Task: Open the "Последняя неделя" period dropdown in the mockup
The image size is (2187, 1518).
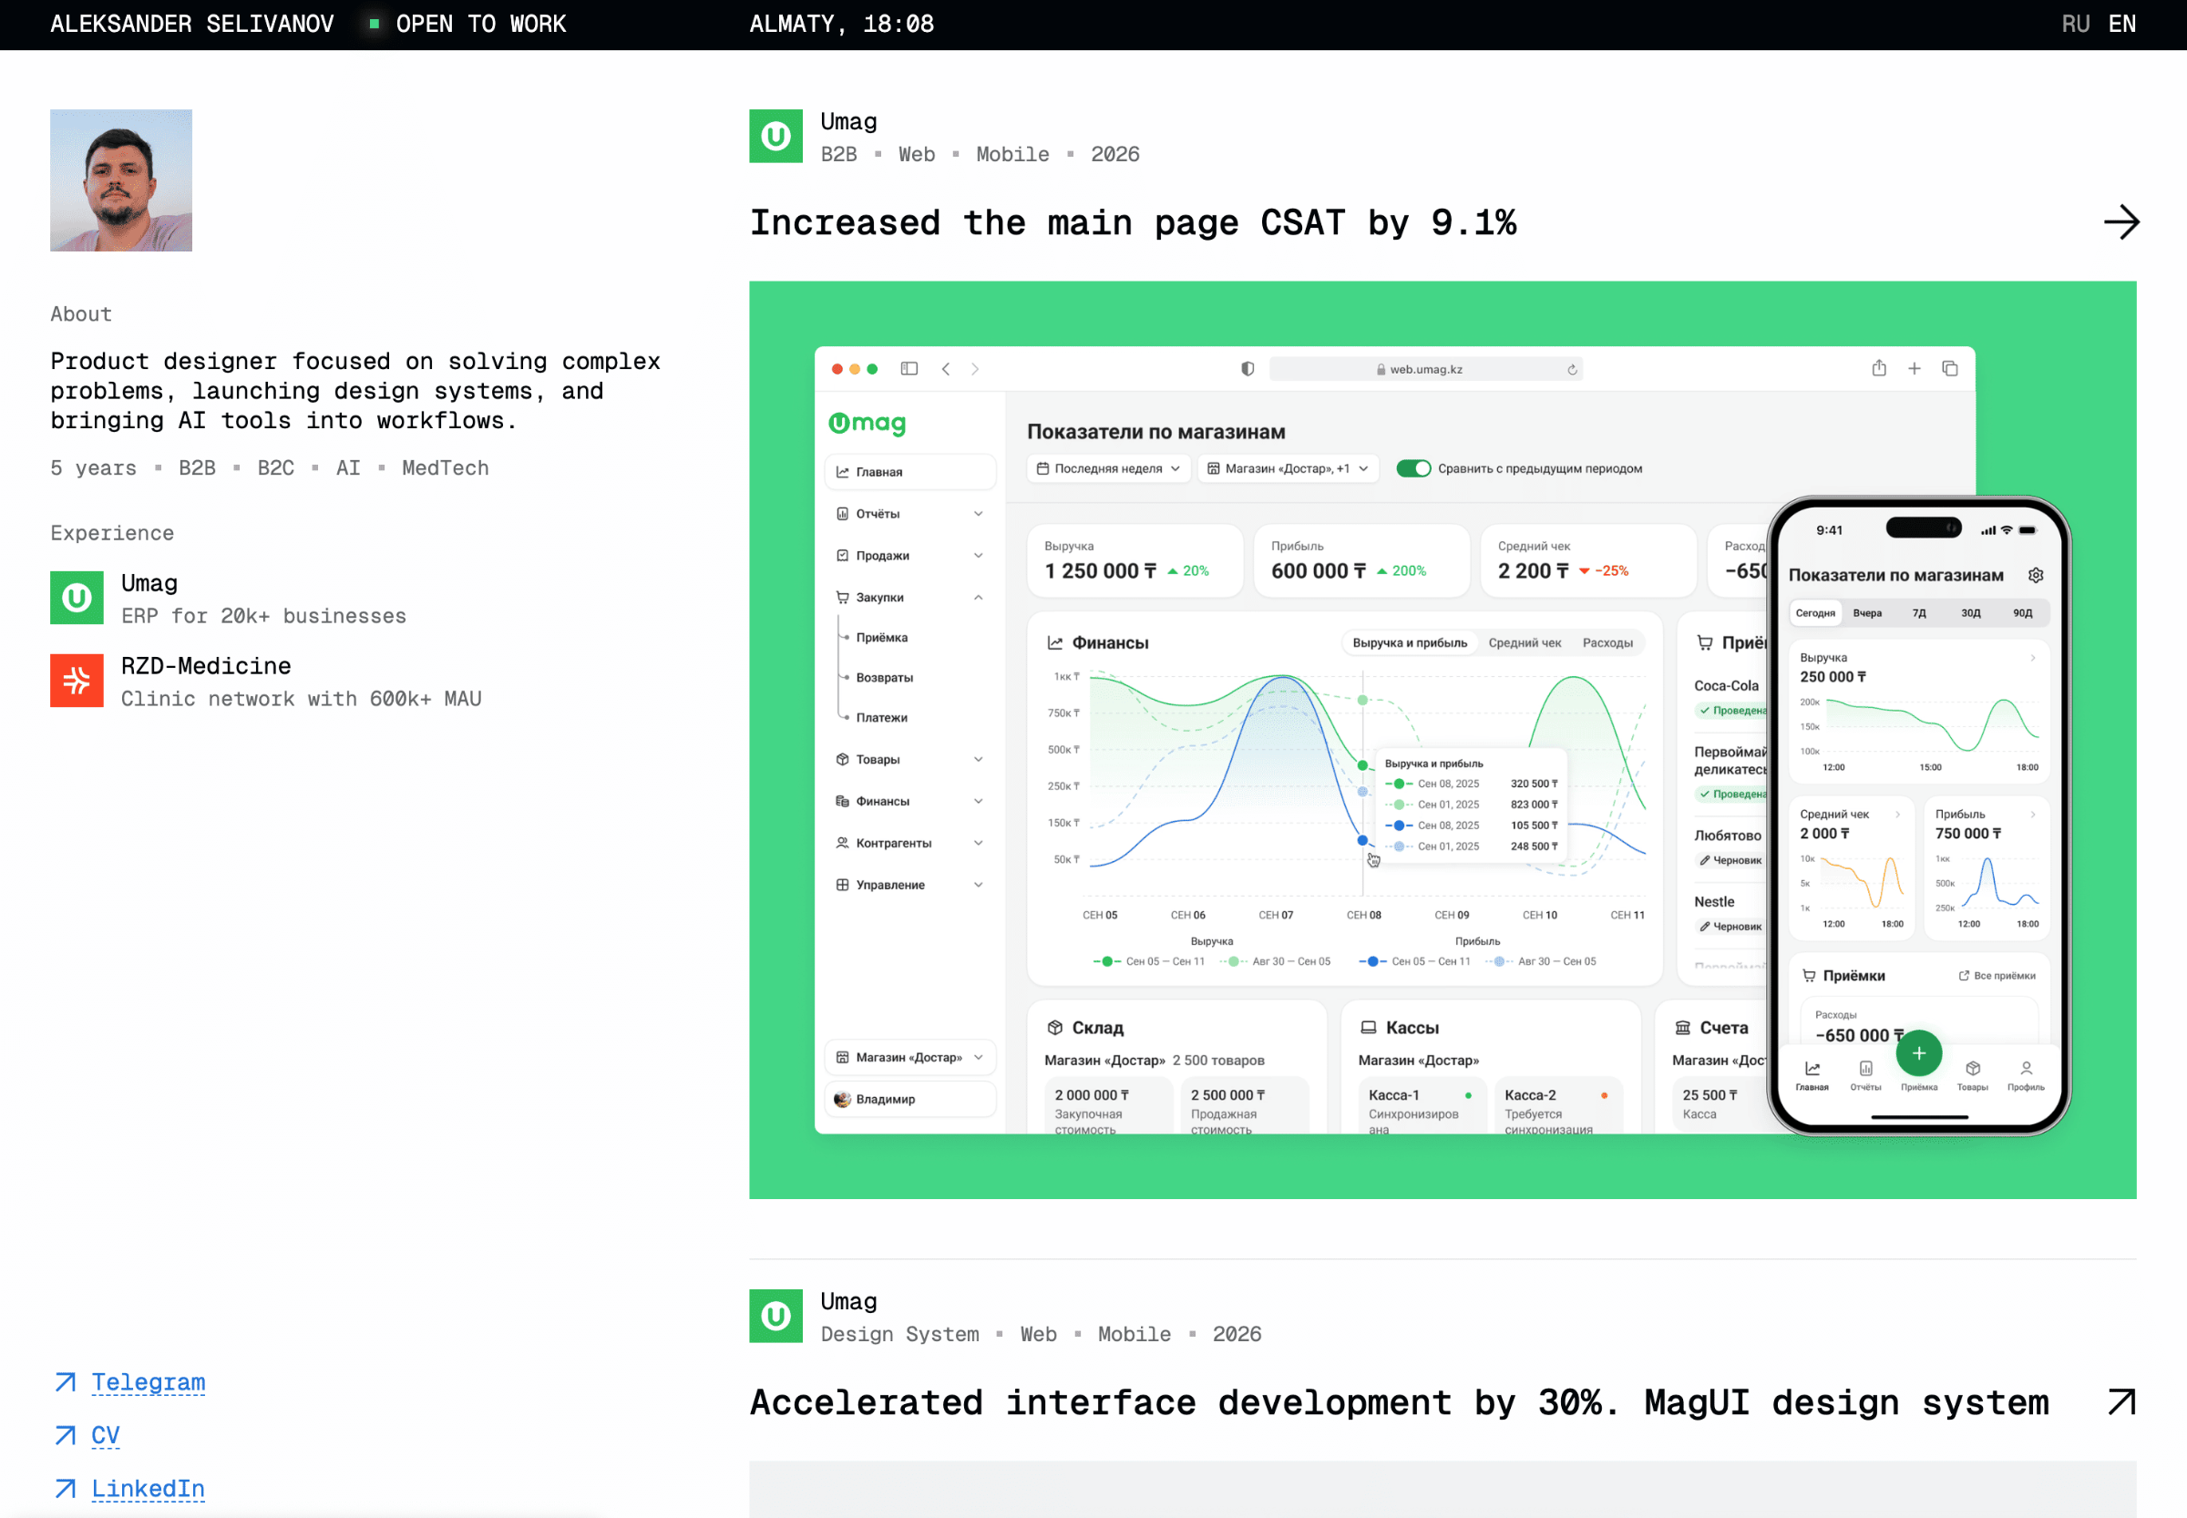Action: [x=1108, y=468]
